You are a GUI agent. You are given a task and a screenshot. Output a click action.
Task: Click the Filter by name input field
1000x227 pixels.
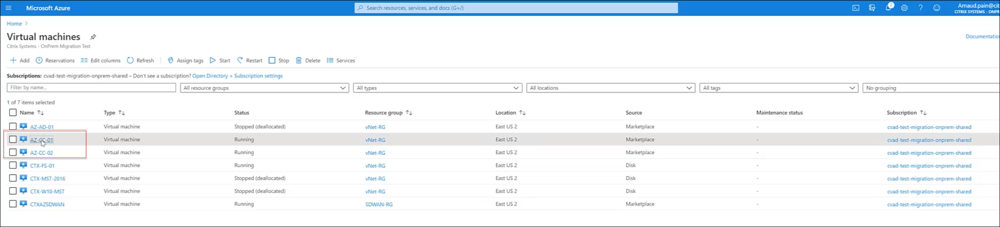(91, 87)
